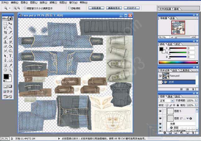201x141 pixels.
Task: Click zoom-in magnifier in options bar
Action: pos(15,8)
